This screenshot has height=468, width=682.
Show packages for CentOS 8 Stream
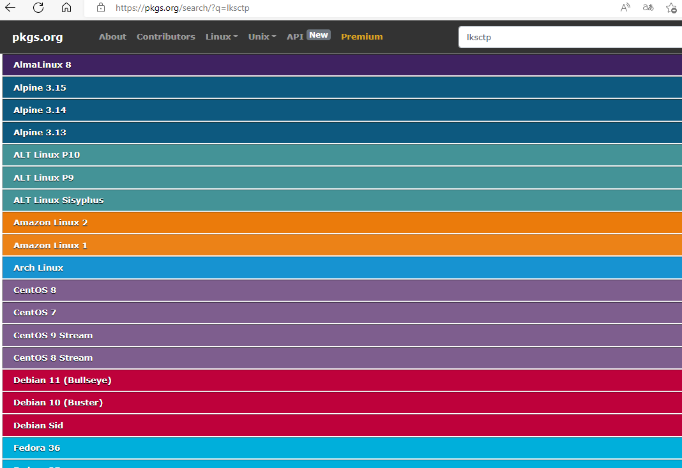tap(342, 358)
